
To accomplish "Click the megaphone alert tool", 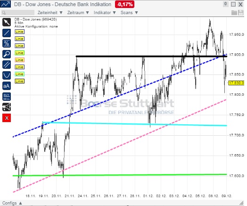I will [7, 107].
